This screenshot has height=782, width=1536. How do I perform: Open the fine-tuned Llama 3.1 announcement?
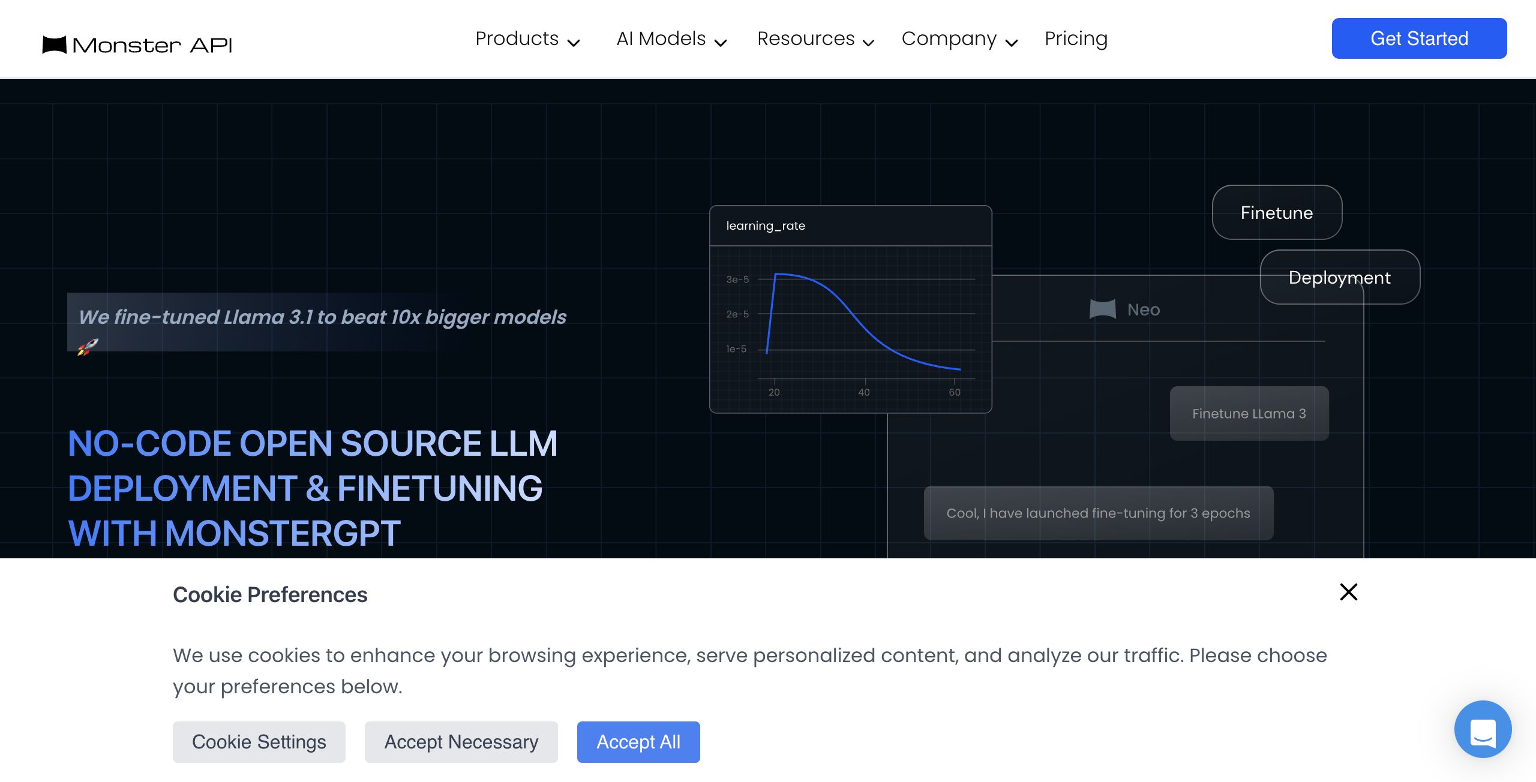coord(323,317)
